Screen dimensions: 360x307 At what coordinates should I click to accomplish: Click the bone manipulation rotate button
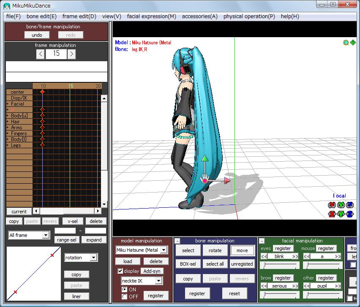(x=215, y=250)
